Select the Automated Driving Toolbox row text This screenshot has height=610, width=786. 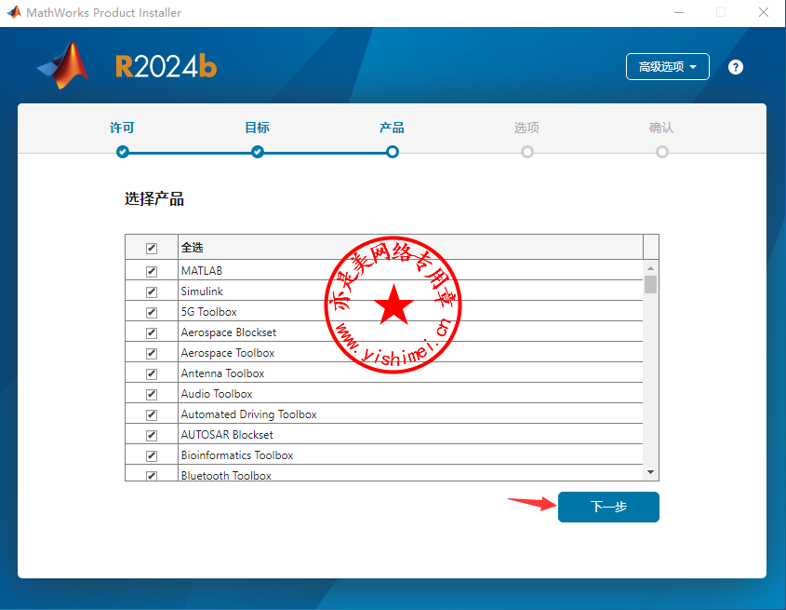click(248, 414)
